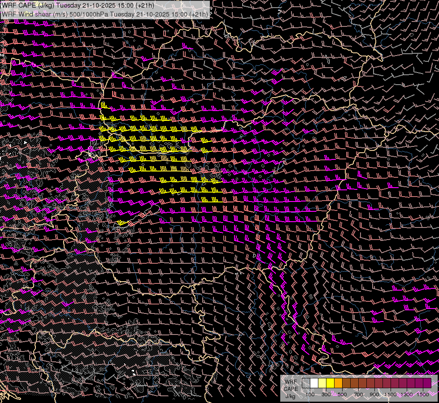This screenshot has width=439, height=403.
Task: Click the CAPE label in the legend
Action: pyautogui.click(x=291, y=389)
